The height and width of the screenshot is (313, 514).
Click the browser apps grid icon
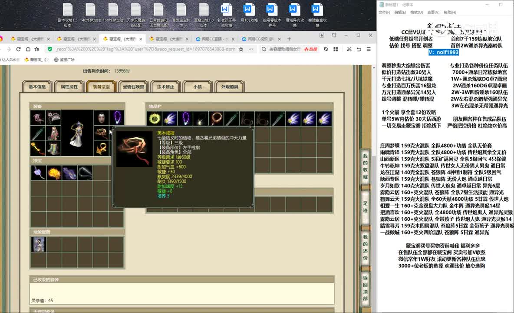[x=336, y=49]
